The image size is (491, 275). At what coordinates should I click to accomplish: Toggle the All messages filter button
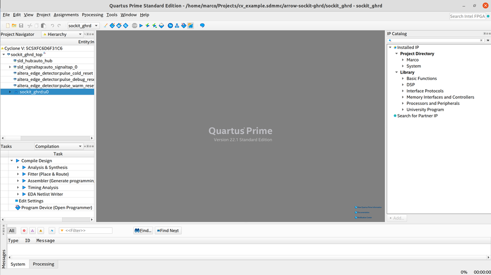(12, 231)
